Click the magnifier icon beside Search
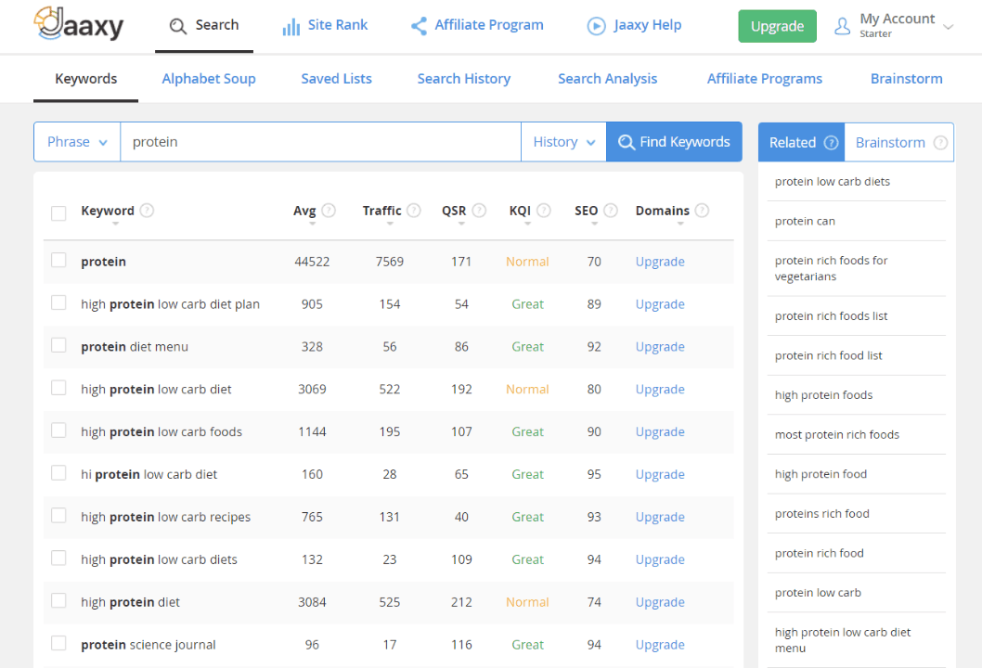The height and width of the screenshot is (668, 982). tap(178, 26)
